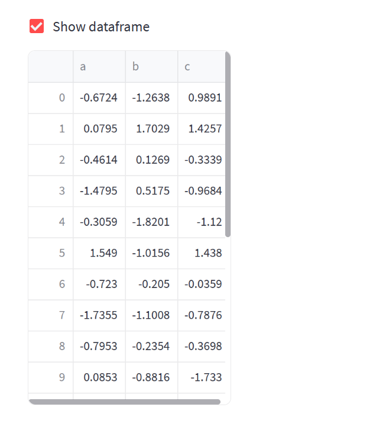This screenshot has height=427, width=386.
Task: Select row index 0
Action: [x=51, y=98]
